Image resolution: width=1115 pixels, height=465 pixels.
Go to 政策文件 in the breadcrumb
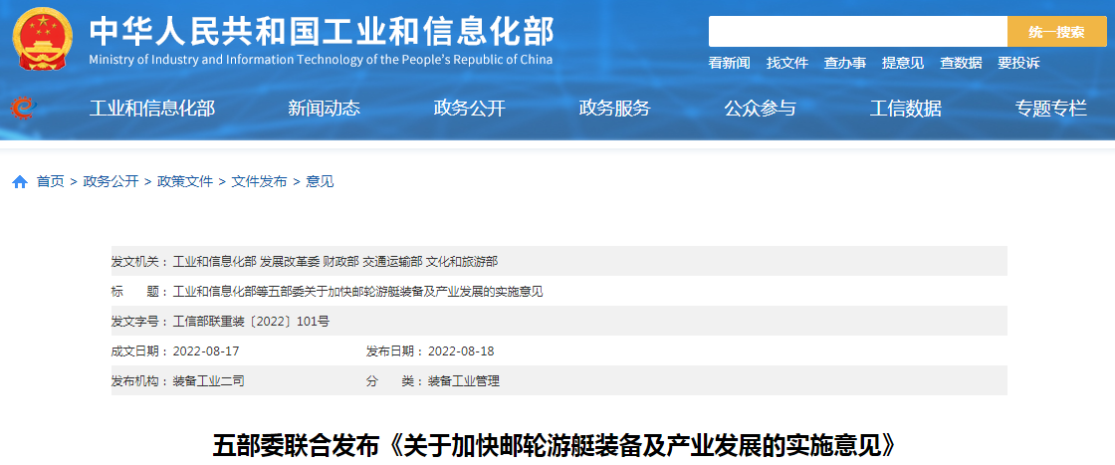185,182
